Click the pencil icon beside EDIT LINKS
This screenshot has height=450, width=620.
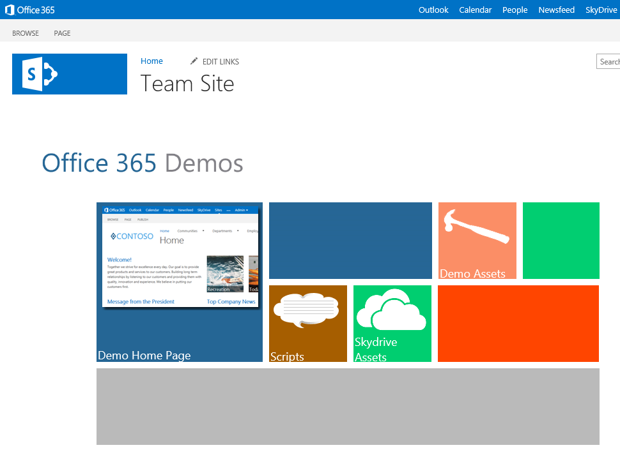pos(194,61)
